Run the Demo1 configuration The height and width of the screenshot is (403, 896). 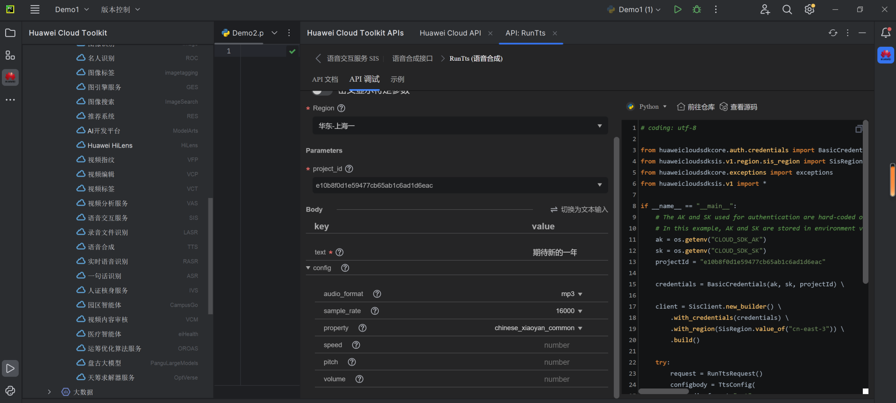coord(677,9)
